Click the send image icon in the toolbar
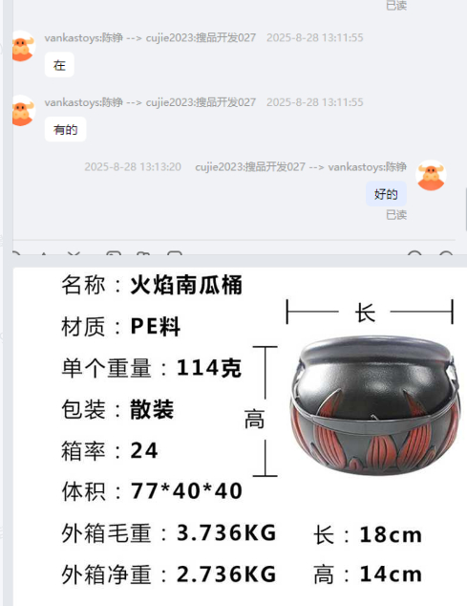Viewport: 467px width, 606px height. 114,253
